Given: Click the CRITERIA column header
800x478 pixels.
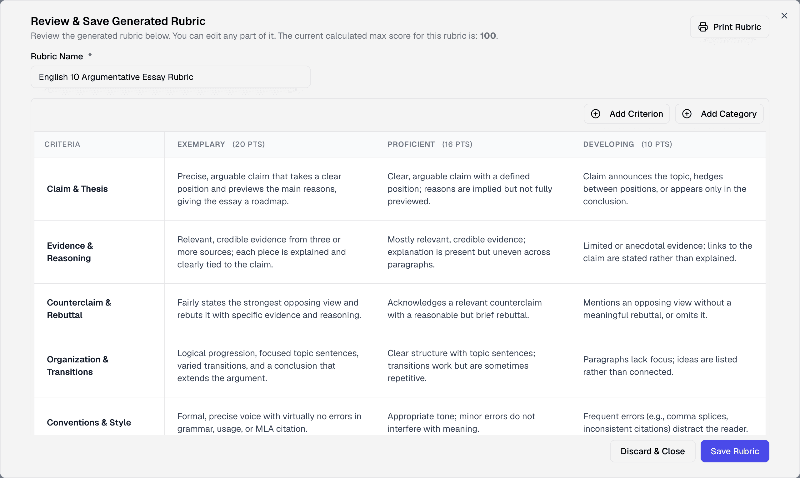Looking at the screenshot, I should point(62,144).
